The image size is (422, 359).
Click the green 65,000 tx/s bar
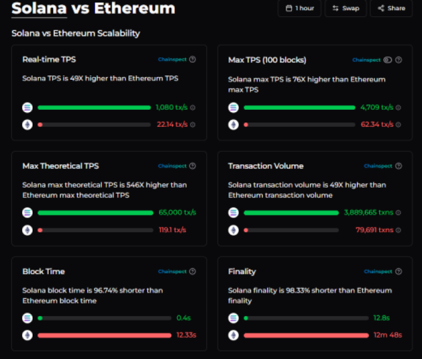[x=95, y=213]
